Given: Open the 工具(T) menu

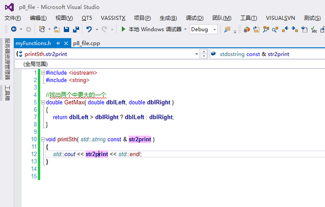Looking at the screenshot, I should [x=248, y=18].
